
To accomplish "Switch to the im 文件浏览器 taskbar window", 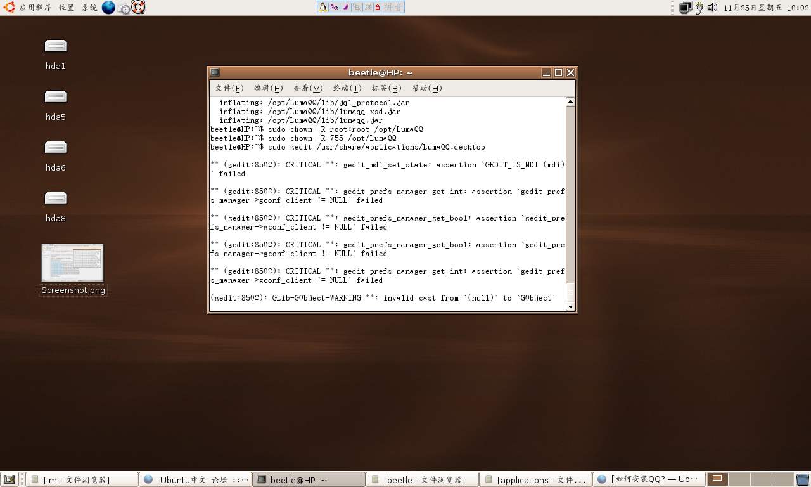I will pos(82,479).
